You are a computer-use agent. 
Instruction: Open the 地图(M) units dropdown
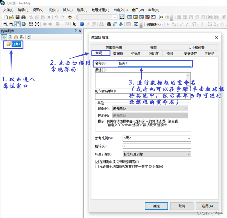150,108
